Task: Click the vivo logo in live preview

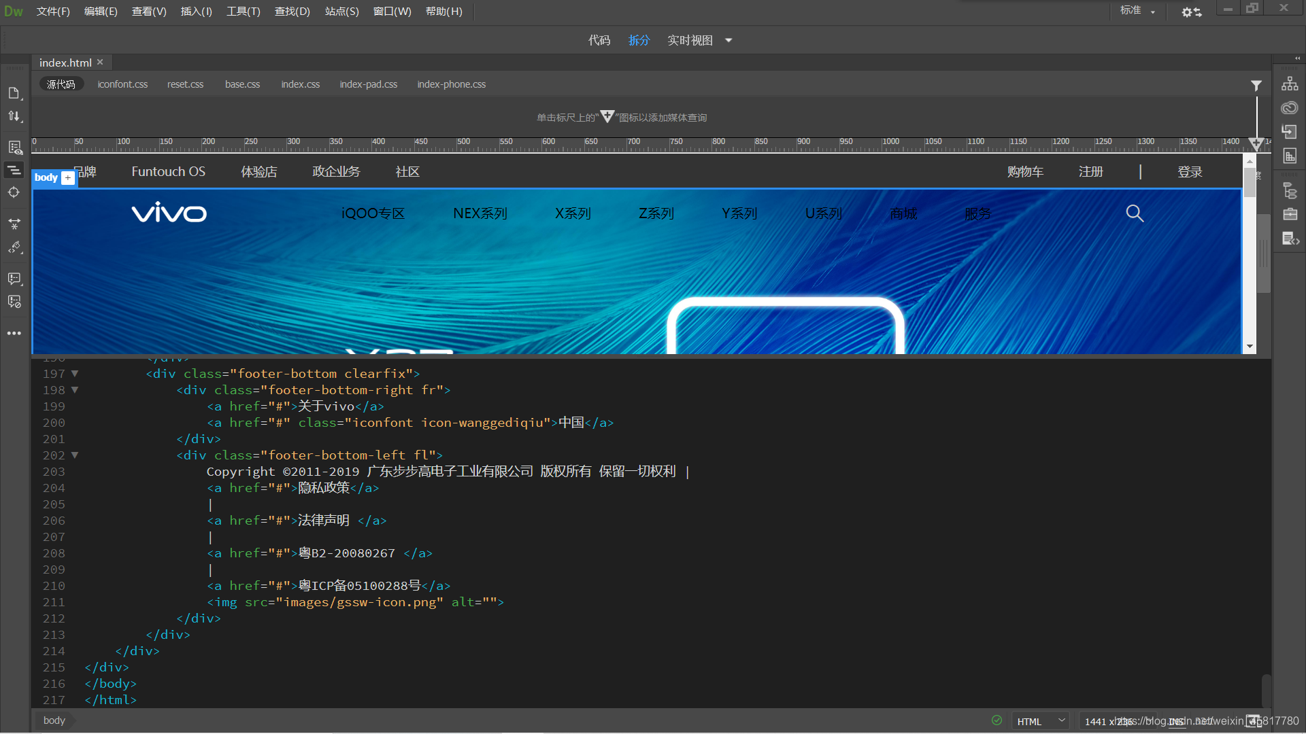Action: tap(169, 213)
